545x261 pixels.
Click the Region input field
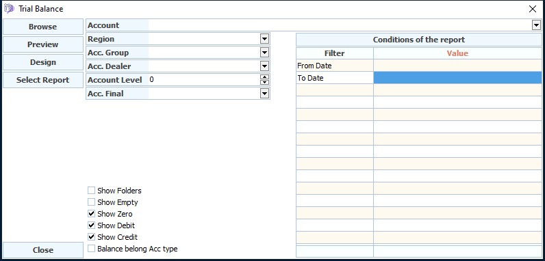pos(204,39)
